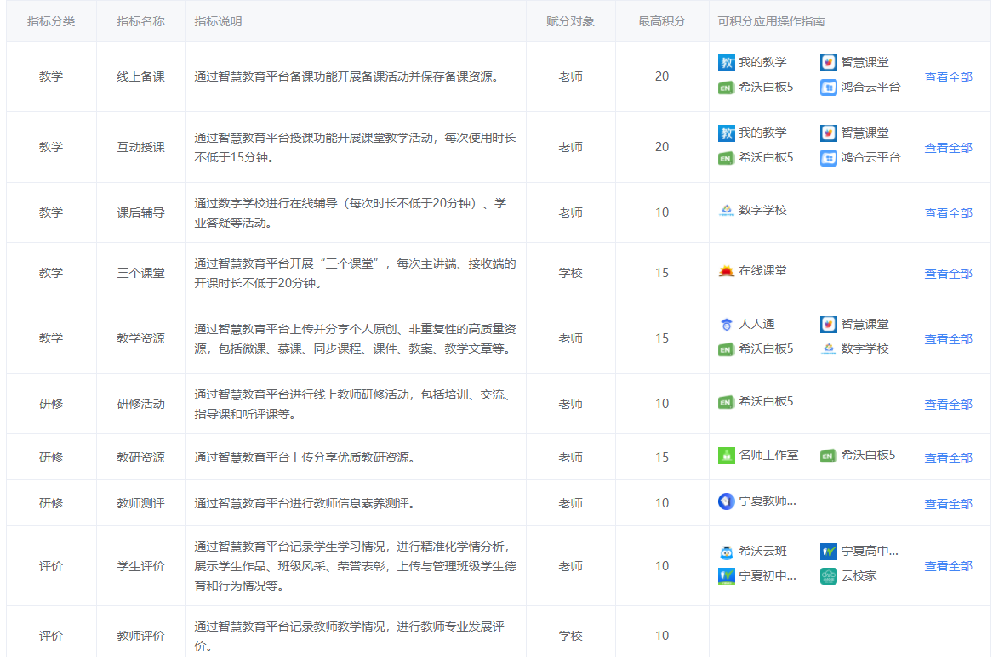This screenshot has height=657, width=993.
Task: Open 查看全部 link in 课后辅导 row
Action: tap(948, 213)
